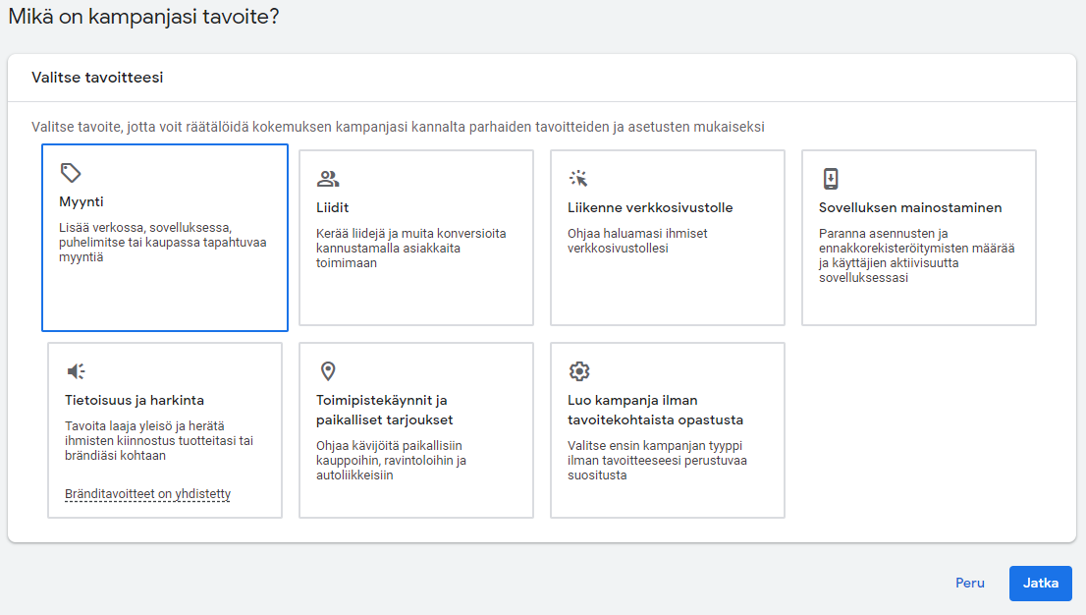Image resolution: width=1086 pixels, height=615 pixels.
Task: Click the people icon on the Liidit card
Action: click(327, 178)
